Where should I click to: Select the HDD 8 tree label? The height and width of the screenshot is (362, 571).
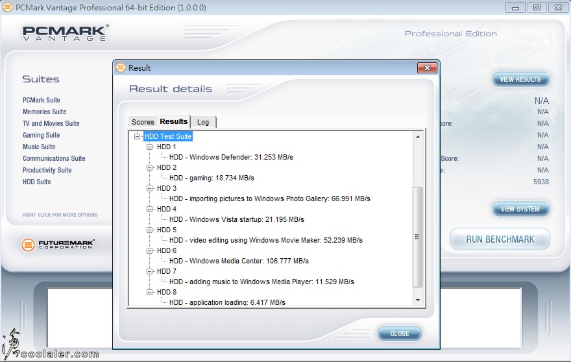[x=166, y=292]
